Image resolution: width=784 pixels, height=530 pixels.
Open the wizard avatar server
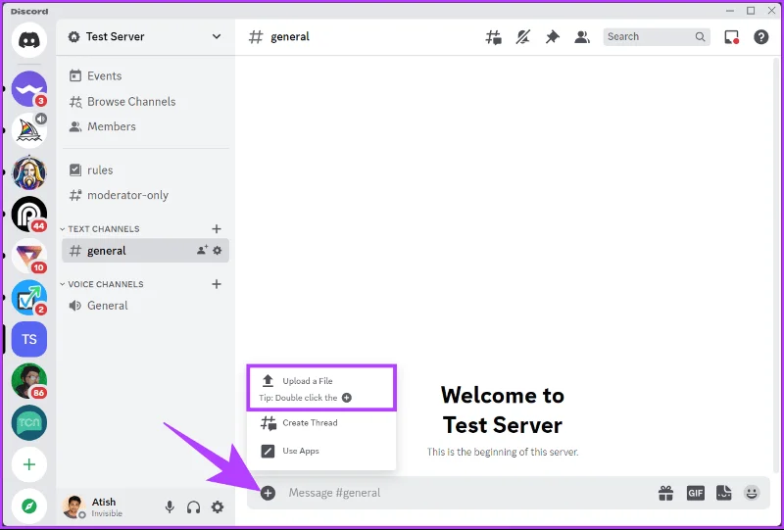pyautogui.click(x=29, y=172)
